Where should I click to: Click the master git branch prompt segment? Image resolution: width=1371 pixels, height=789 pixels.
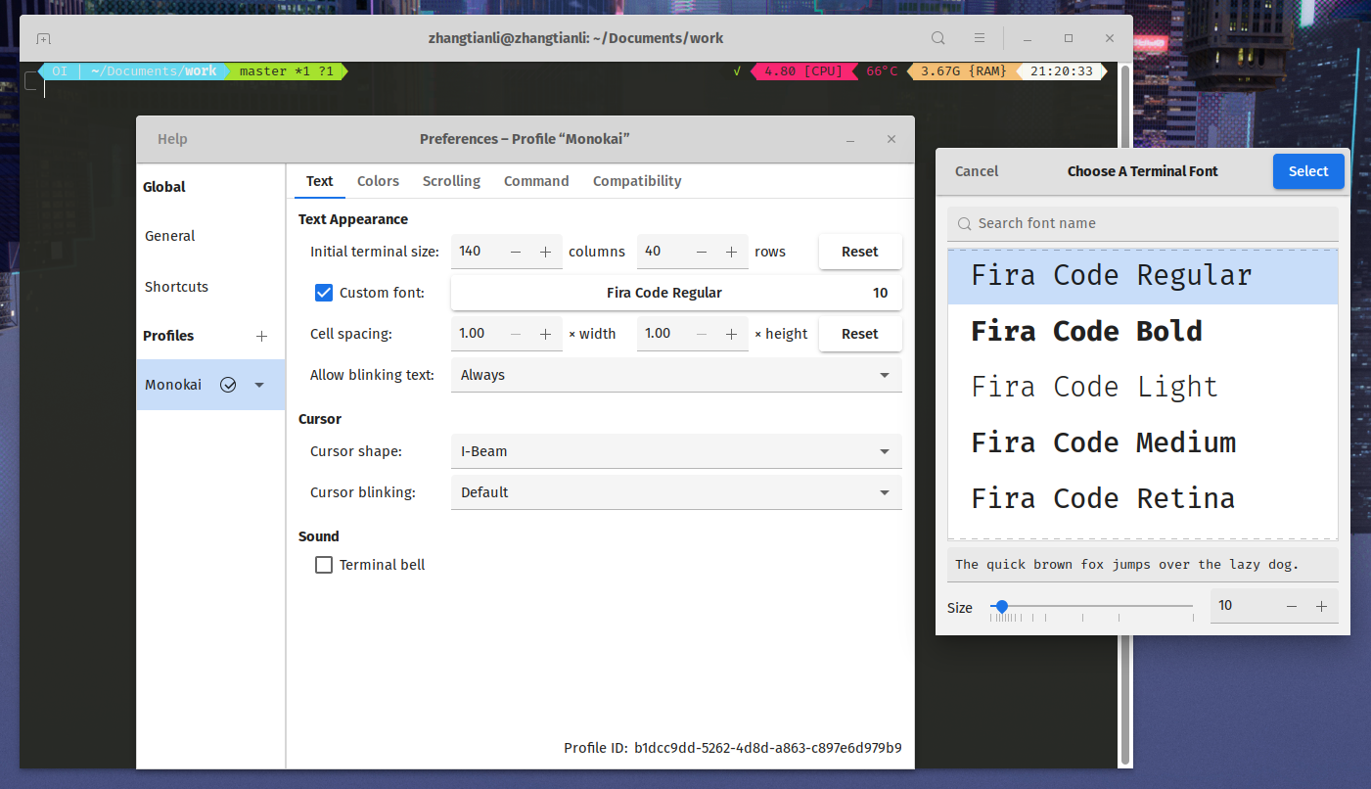(x=286, y=71)
